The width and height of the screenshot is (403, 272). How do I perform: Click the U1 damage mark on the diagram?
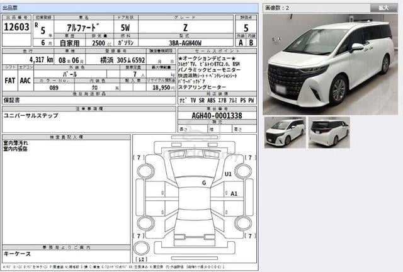[228, 174]
